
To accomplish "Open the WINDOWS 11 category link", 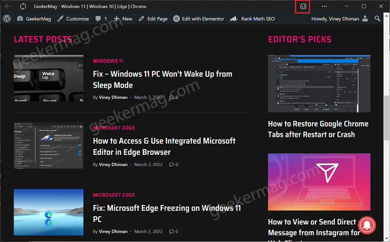I will 108,61.
